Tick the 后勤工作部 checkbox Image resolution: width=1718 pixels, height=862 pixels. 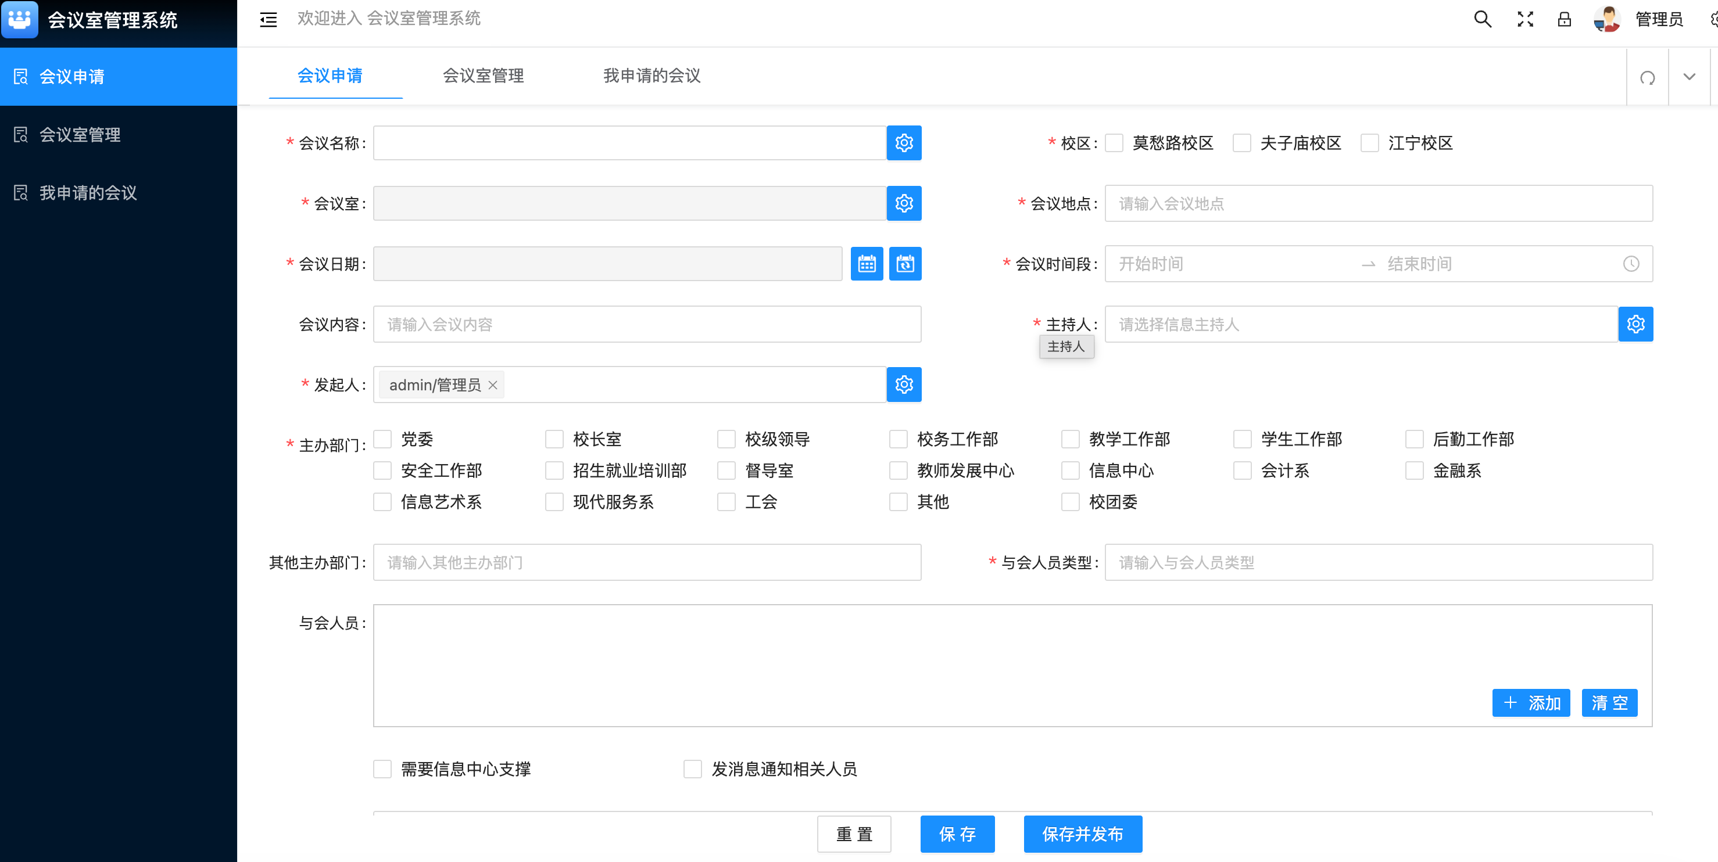tap(1415, 439)
